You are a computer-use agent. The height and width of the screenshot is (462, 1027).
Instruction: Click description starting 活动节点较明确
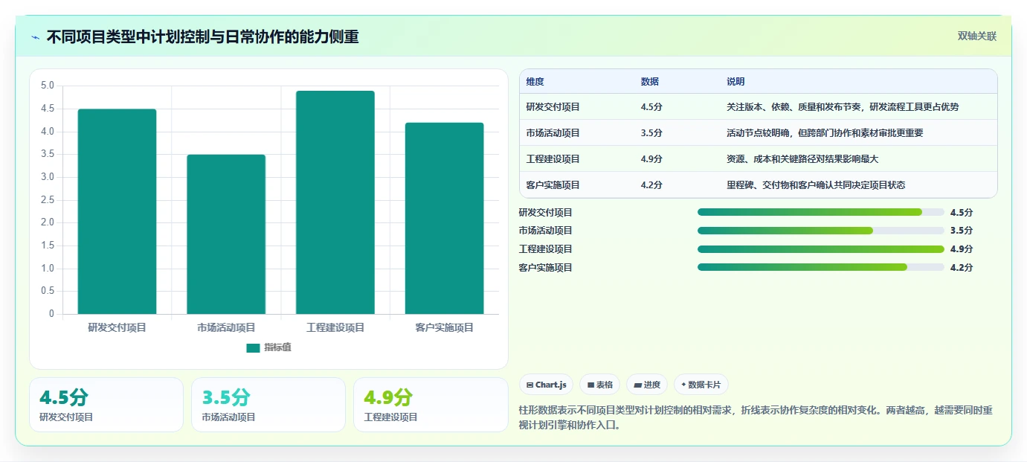point(825,133)
